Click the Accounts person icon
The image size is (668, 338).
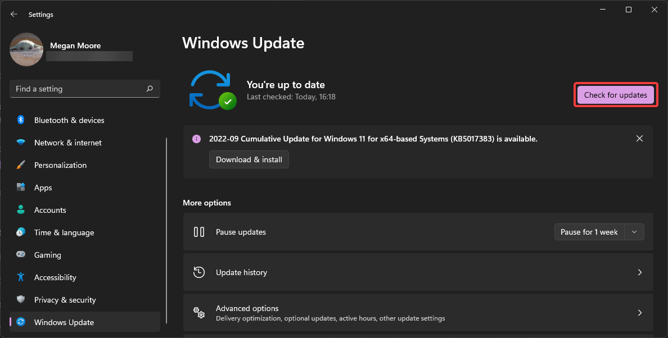tap(21, 210)
